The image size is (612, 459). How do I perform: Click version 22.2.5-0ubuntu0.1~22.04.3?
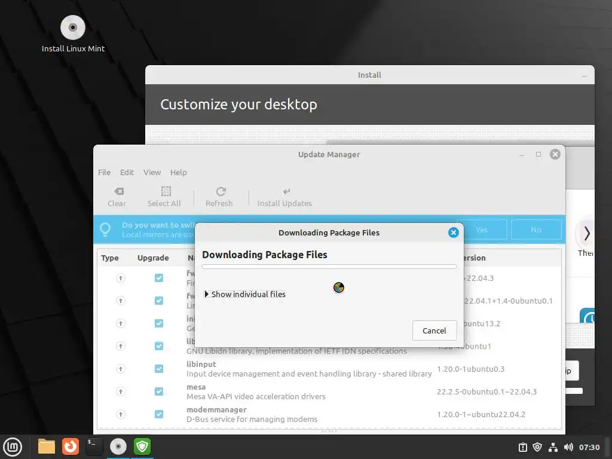tap(486, 391)
